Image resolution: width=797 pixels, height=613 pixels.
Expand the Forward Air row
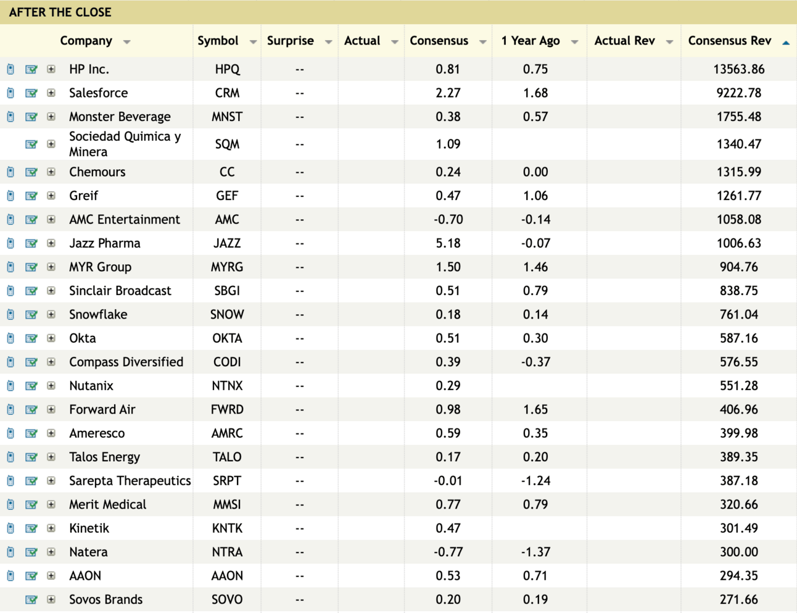pos(51,410)
